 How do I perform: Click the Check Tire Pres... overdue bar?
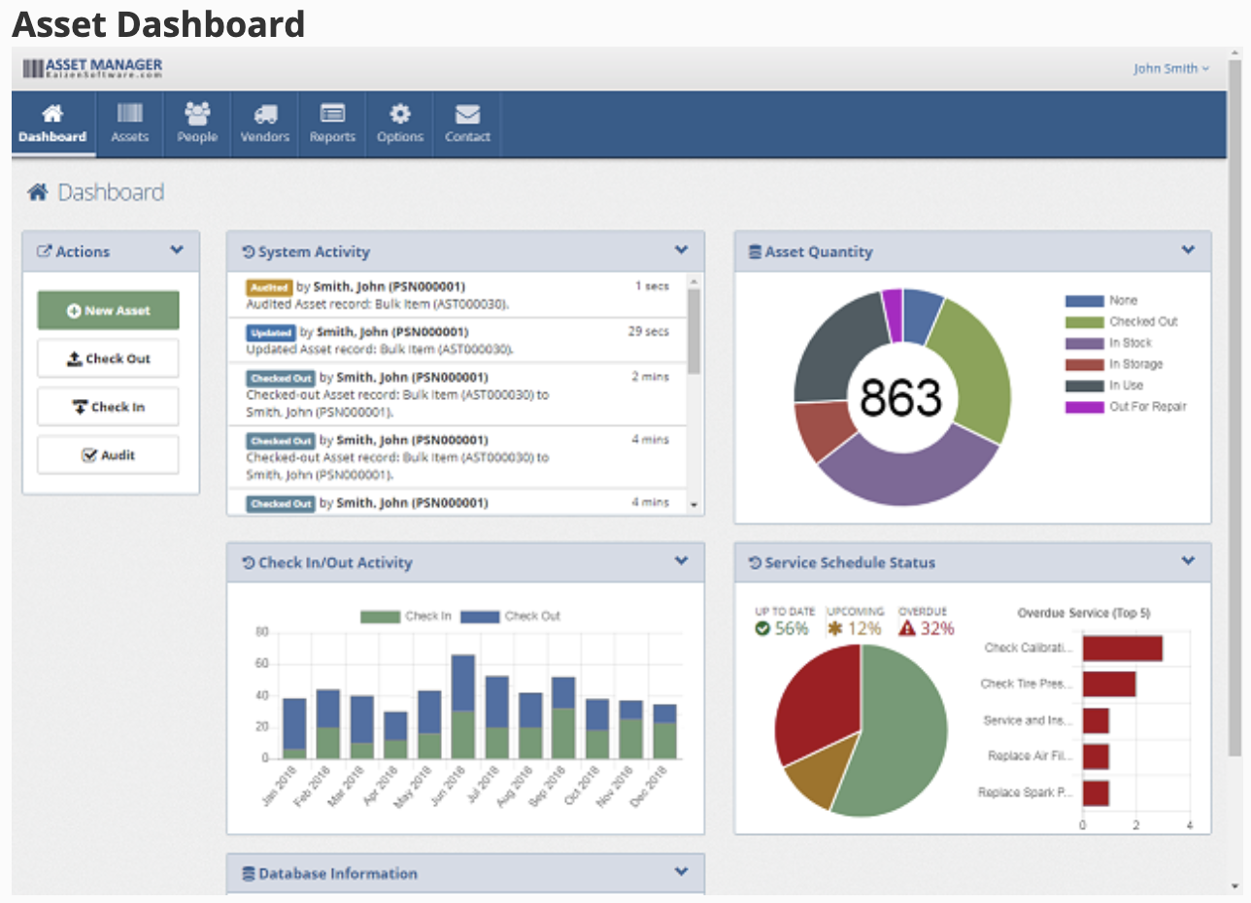point(1109,685)
